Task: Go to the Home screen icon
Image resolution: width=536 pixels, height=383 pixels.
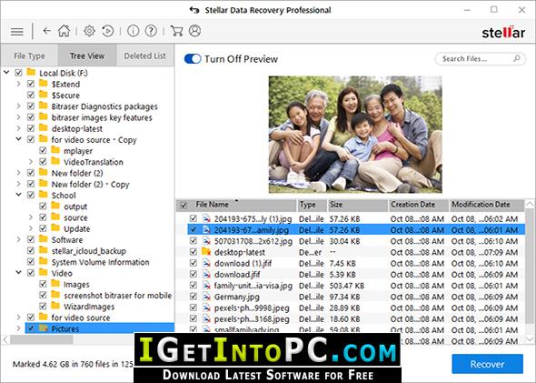Action: click(64, 31)
